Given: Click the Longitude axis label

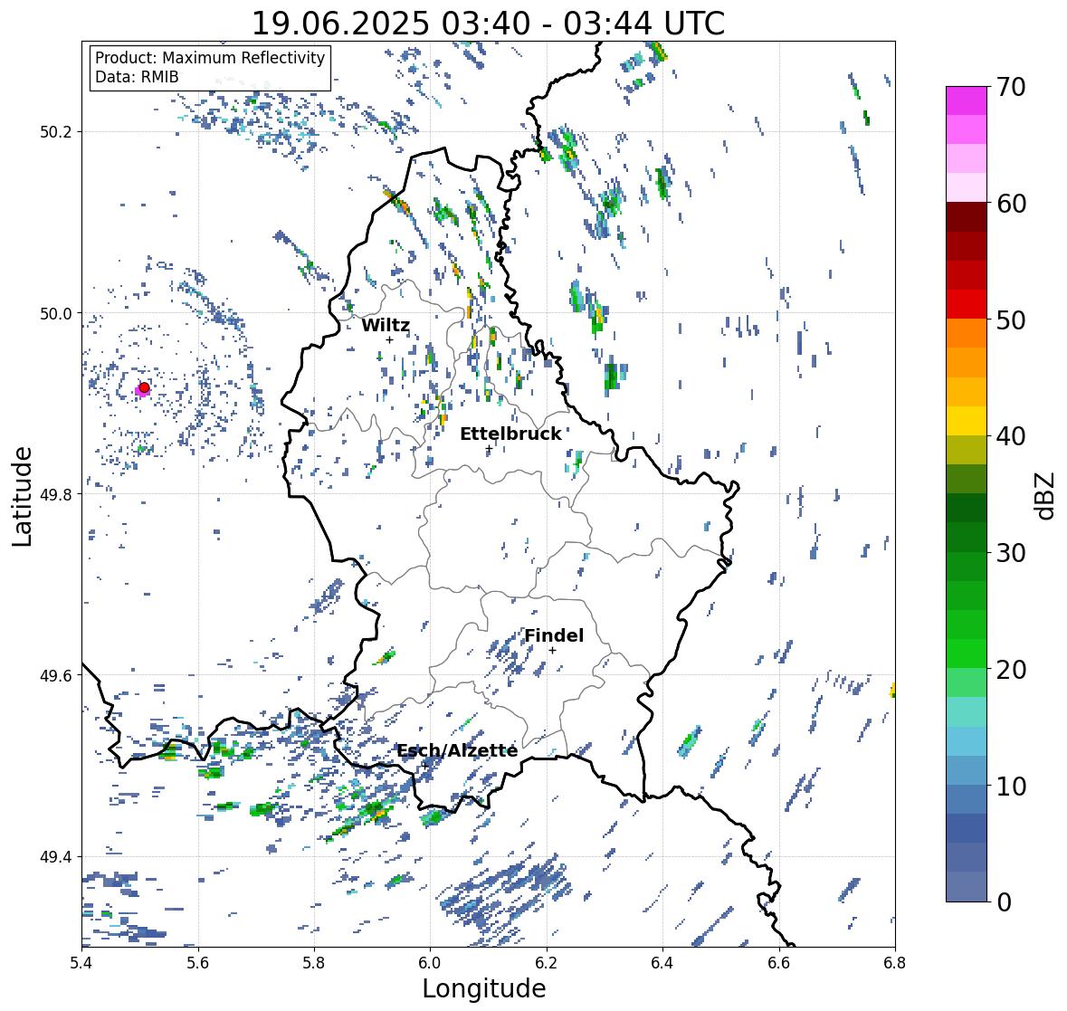Looking at the screenshot, I should [x=484, y=988].
